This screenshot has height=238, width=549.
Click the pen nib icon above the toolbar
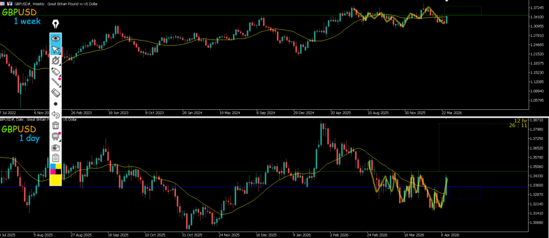pos(56,24)
